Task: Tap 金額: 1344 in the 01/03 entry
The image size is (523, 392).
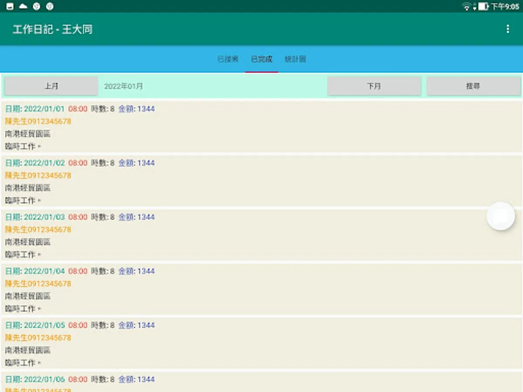Action: click(x=136, y=216)
